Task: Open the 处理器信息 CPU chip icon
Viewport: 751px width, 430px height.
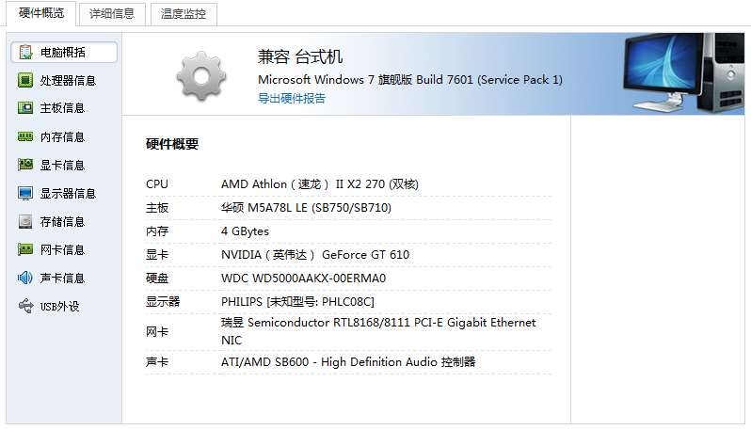Action: pos(25,80)
